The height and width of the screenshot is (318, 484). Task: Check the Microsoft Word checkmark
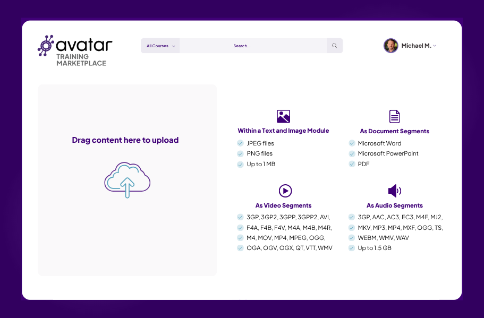pos(352,143)
